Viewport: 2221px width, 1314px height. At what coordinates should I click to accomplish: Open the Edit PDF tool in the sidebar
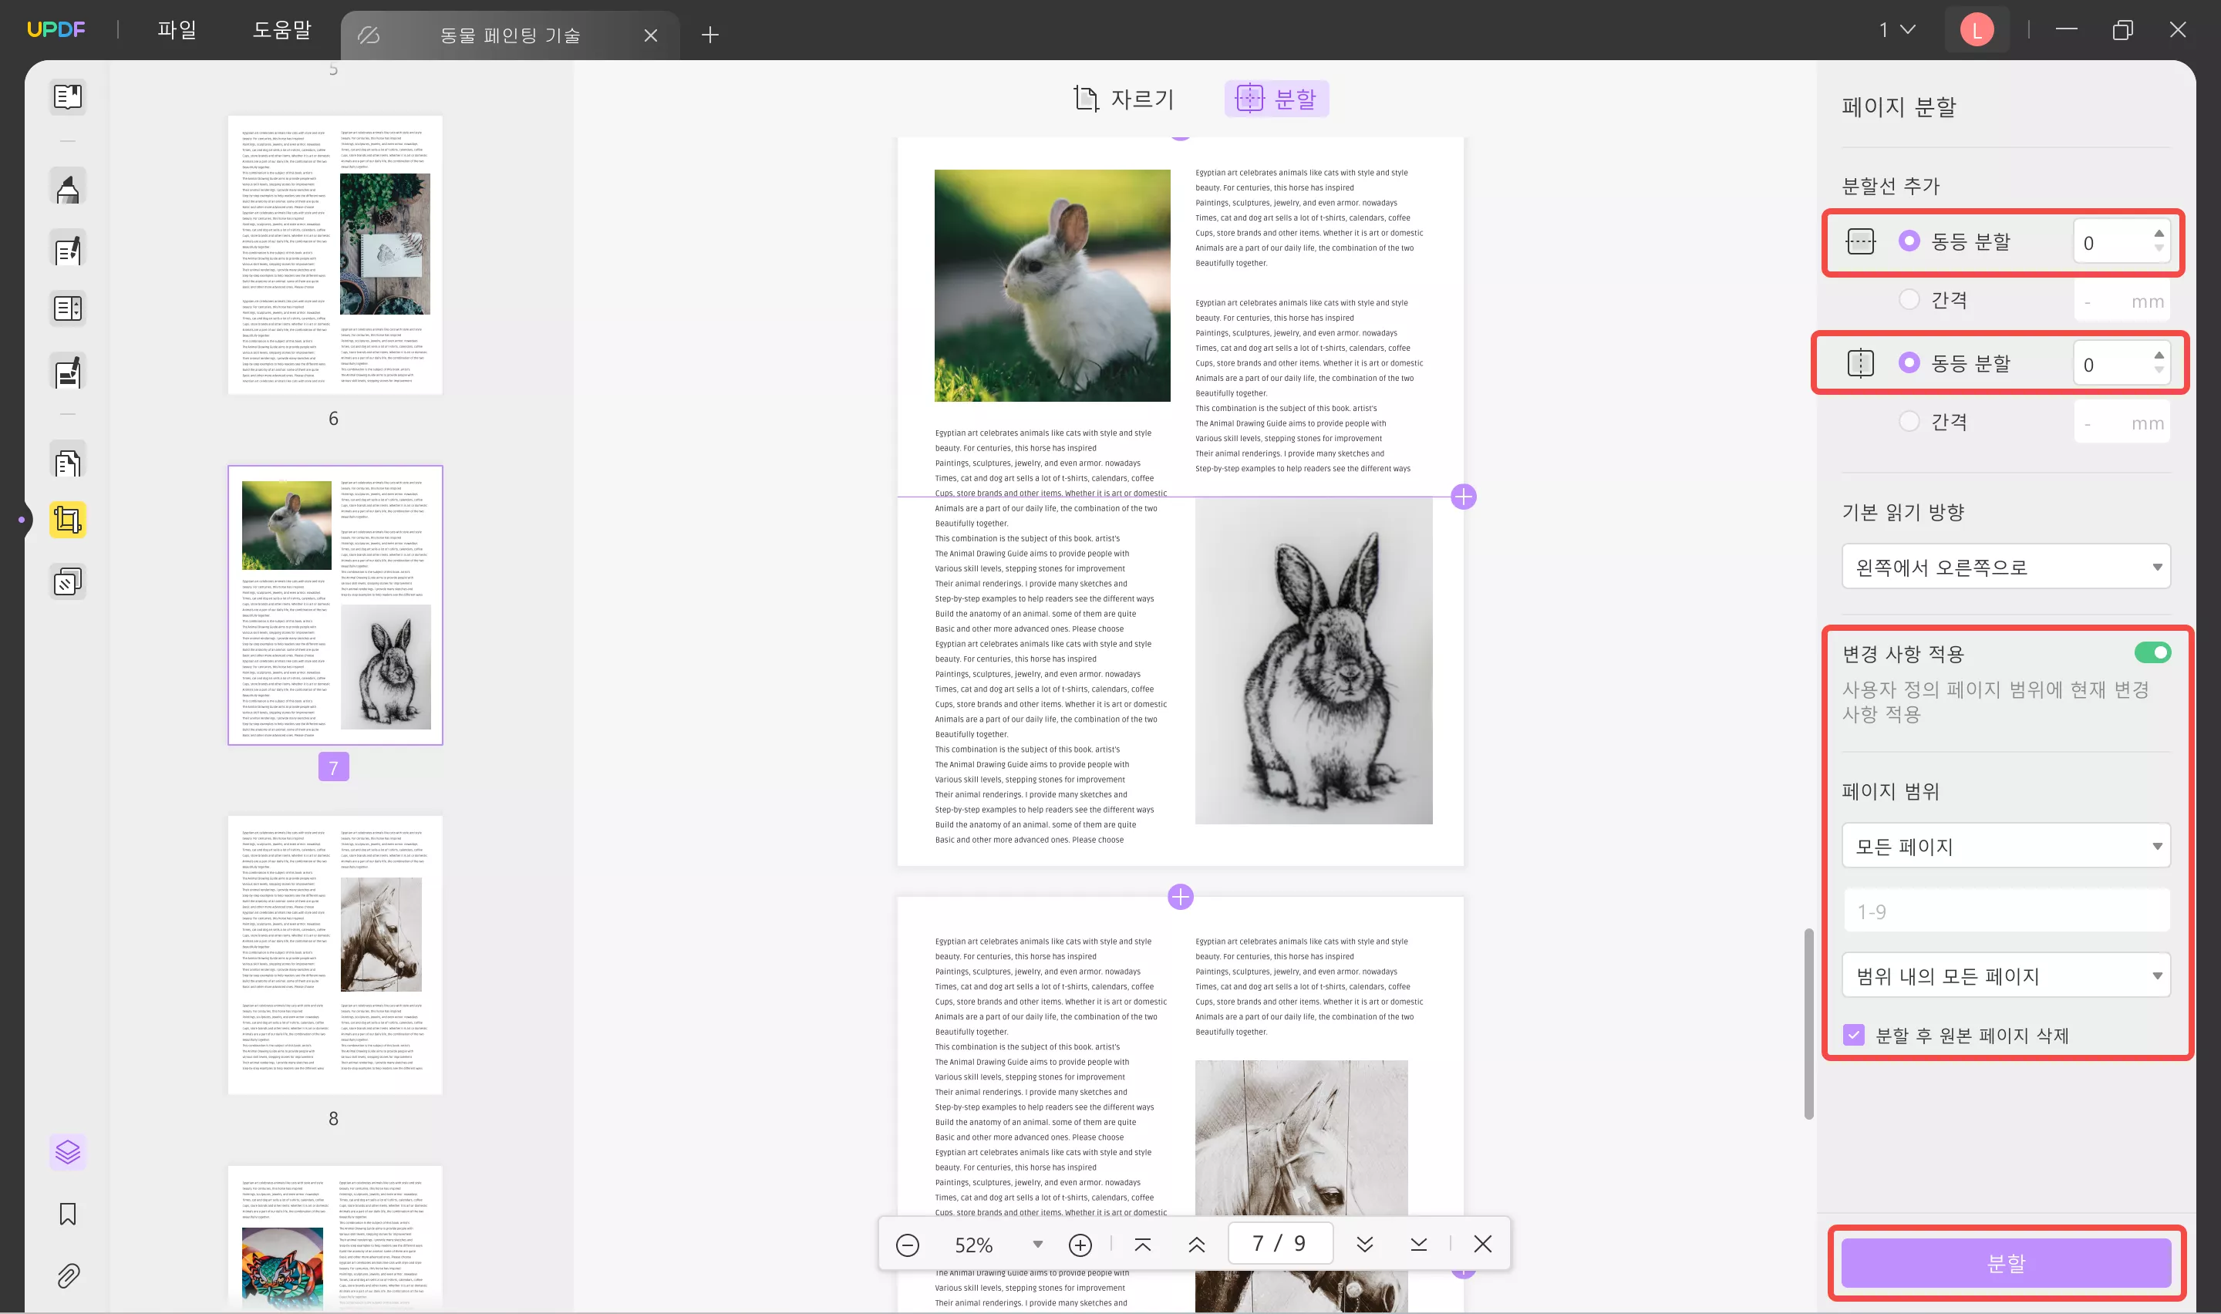(x=68, y=250)
